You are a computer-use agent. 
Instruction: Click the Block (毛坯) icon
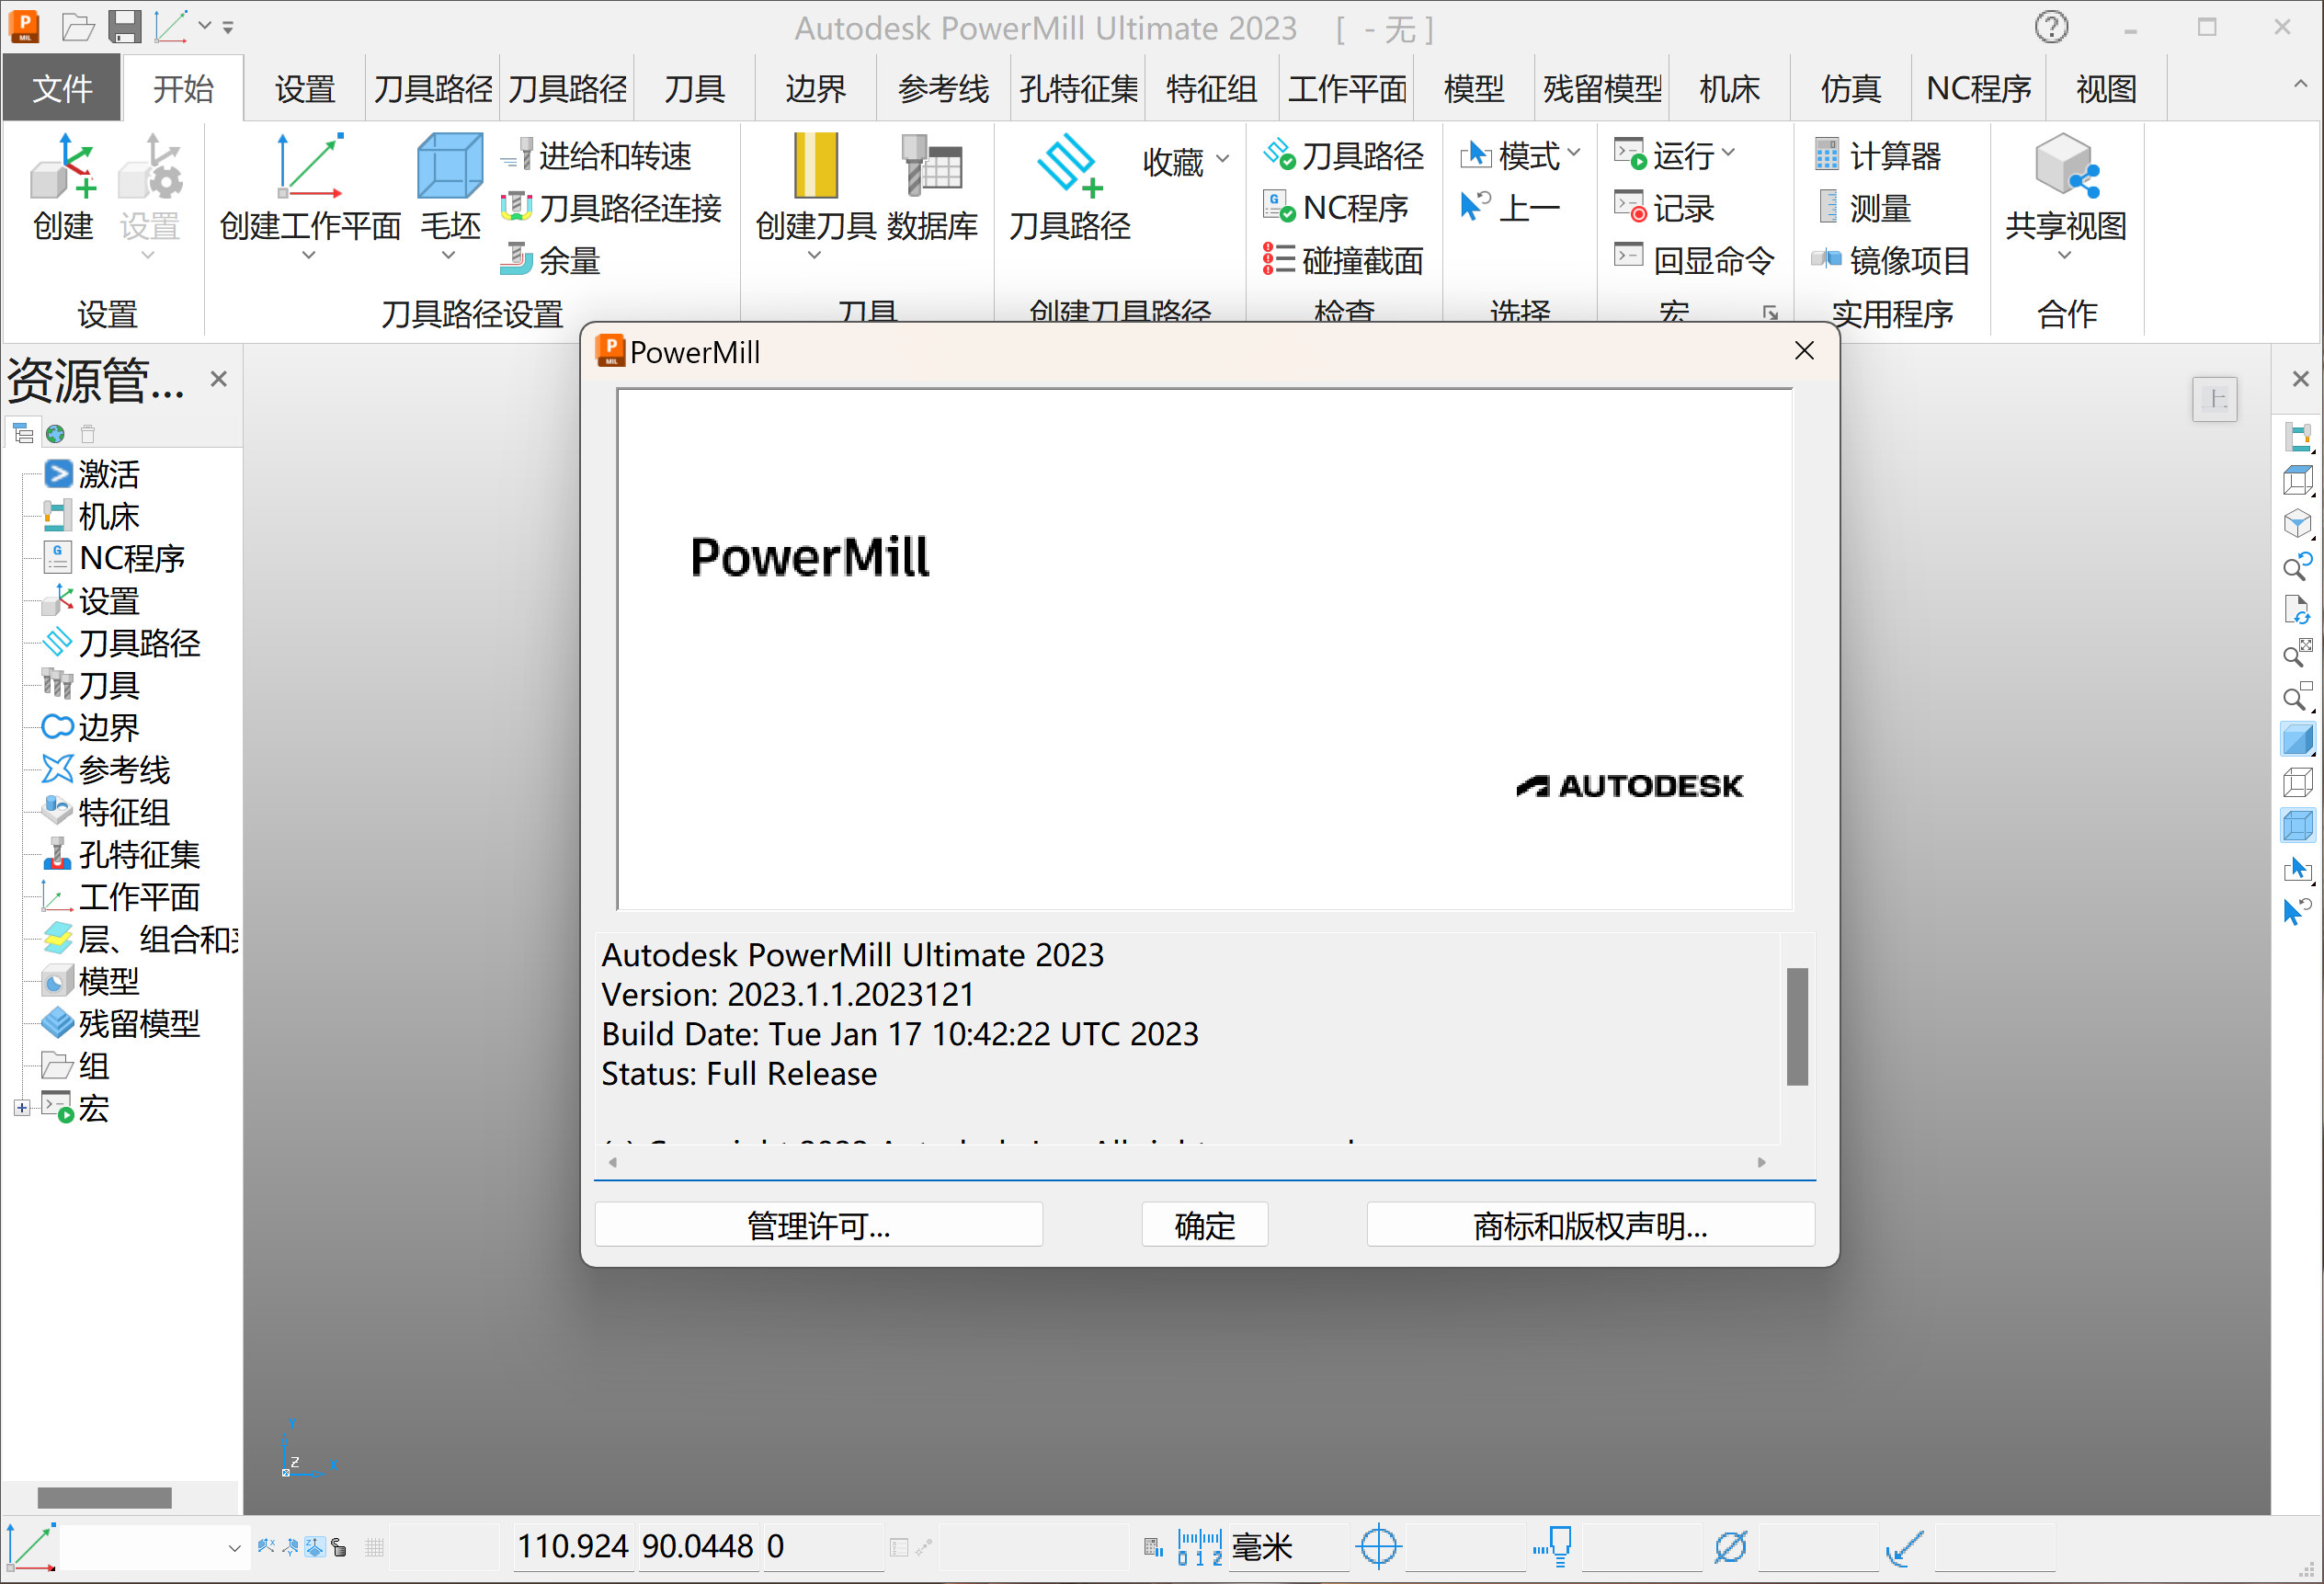click(449, 167)
